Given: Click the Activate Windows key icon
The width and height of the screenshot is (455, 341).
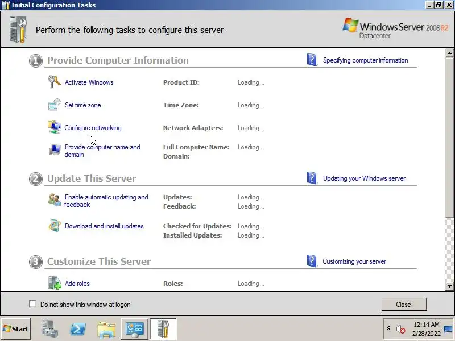Looking at the screenshot, I should tap(54, 82).
